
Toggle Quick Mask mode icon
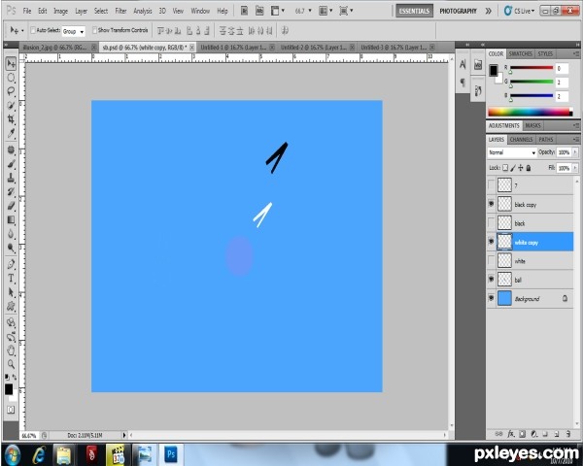11,410
